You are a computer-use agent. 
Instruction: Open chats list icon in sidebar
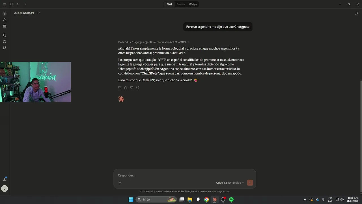[x=4, y=35]
